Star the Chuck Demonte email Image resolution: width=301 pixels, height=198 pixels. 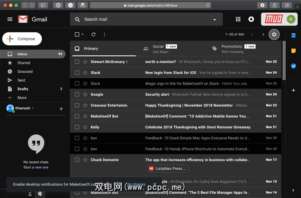point(85,160)
